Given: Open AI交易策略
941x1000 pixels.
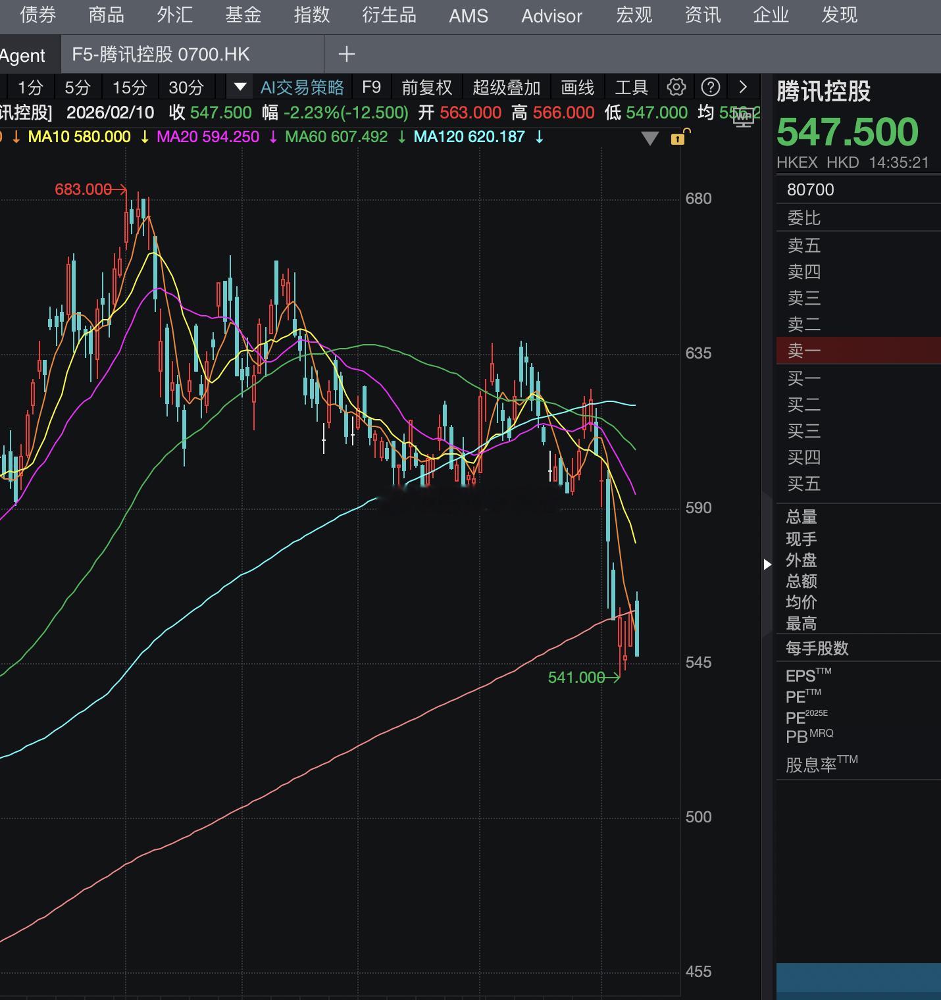Looking at the screenshot, I should point(302,87).
